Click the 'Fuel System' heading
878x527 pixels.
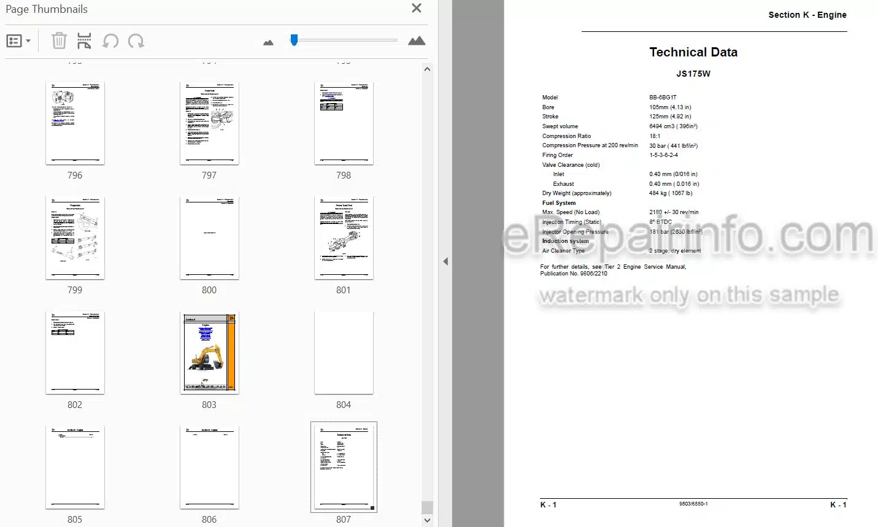(x=559, y=203)
